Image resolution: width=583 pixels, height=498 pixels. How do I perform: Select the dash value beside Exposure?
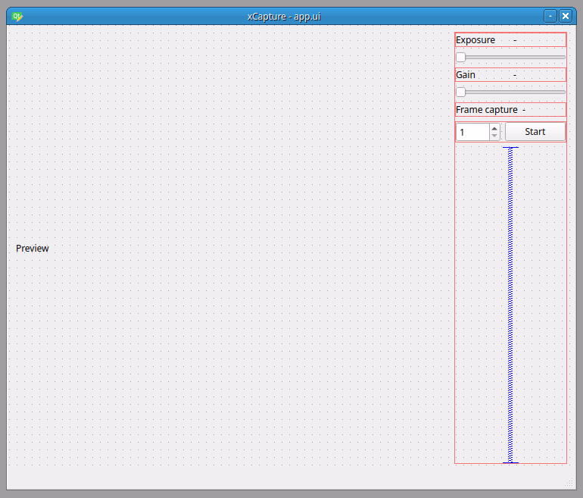(x=515, y=40)
